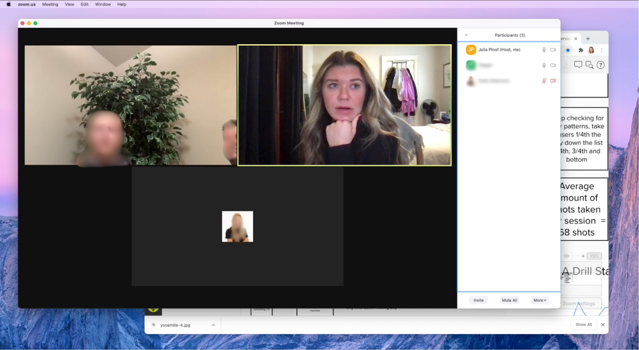Open the browser three-dot menu

click(x=602, y=50)
